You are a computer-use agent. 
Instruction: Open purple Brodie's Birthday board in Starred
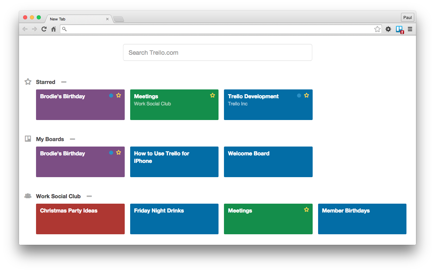point(80,105)
